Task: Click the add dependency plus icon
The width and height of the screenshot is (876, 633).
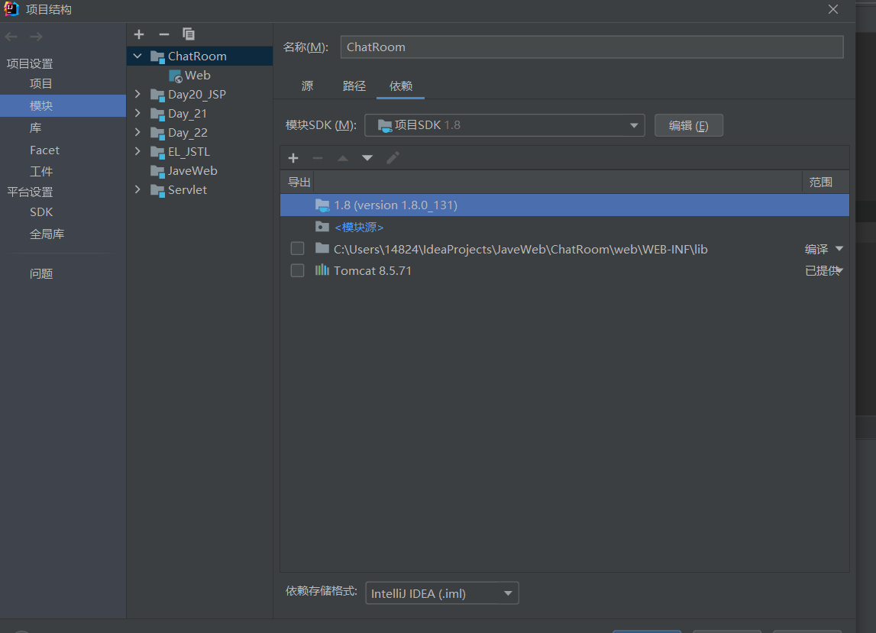Action: [x=293, y=158]
